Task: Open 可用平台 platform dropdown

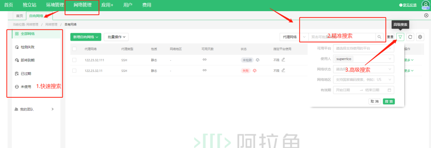Action: (364, 48)
